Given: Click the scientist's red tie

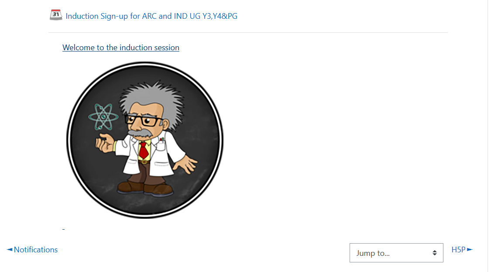Looking at the screenshot, I should pyautogui.click(x=144, y=150).
